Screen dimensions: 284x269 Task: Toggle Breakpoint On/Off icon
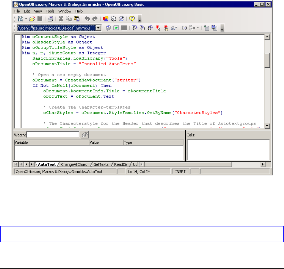pyautogui.click(x=158, y=28)
